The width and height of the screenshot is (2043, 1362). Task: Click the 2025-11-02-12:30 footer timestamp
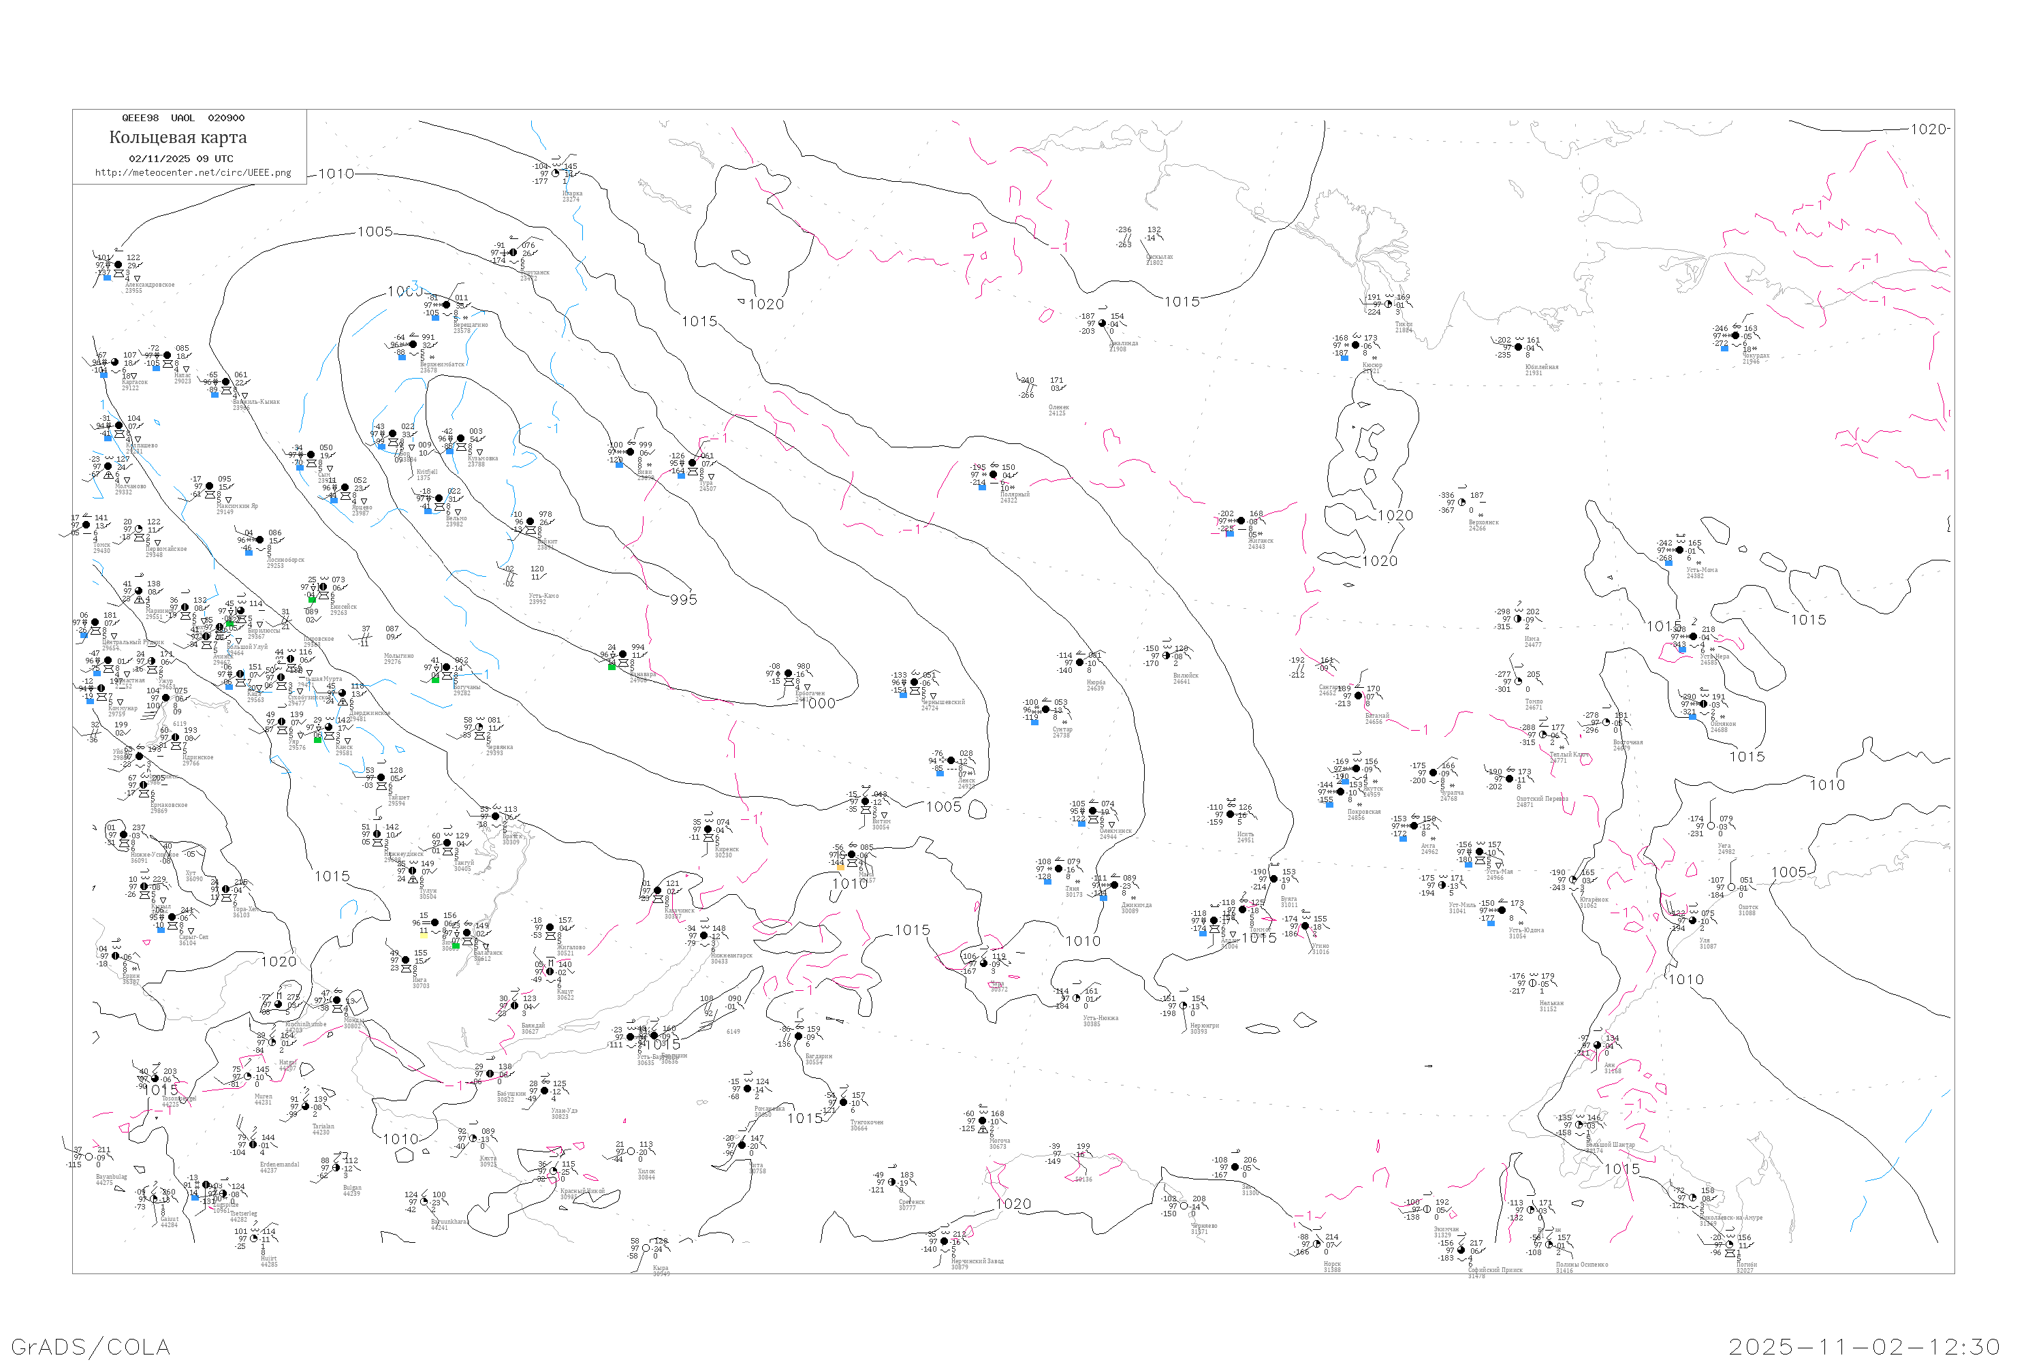pos(1864,1346)
